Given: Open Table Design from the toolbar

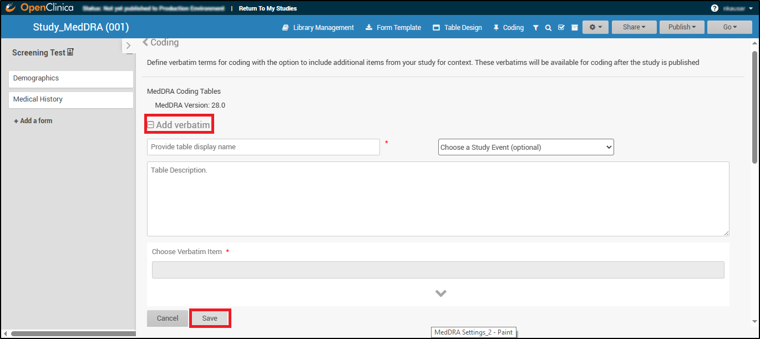Looking at the screenshot, I should 457,28.
